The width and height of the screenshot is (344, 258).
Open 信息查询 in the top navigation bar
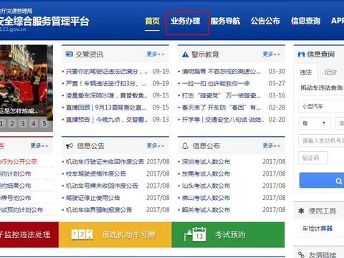[305, 21]
